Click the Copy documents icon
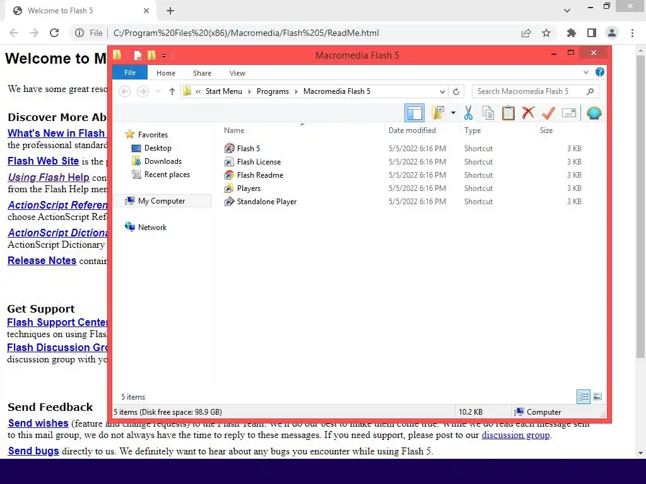 click(488, 113)
